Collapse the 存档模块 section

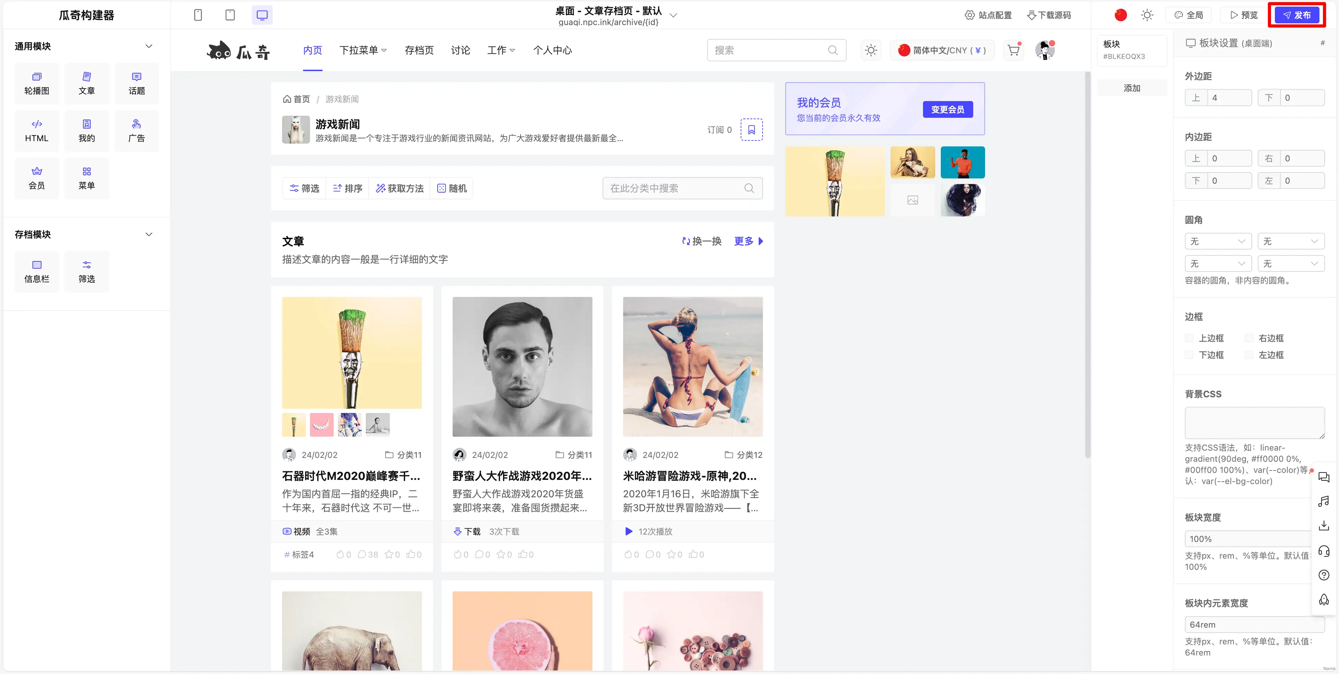tap(149, 235)
